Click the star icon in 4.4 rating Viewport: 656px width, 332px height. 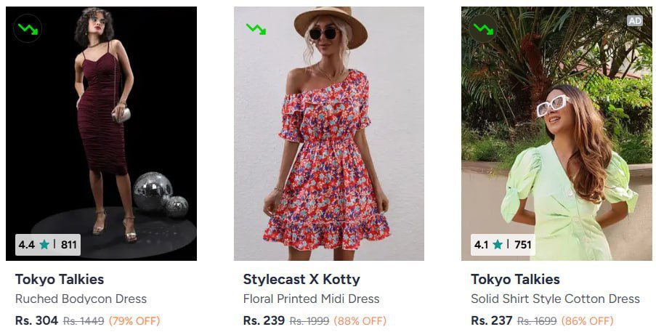click(x=44, y=245)
